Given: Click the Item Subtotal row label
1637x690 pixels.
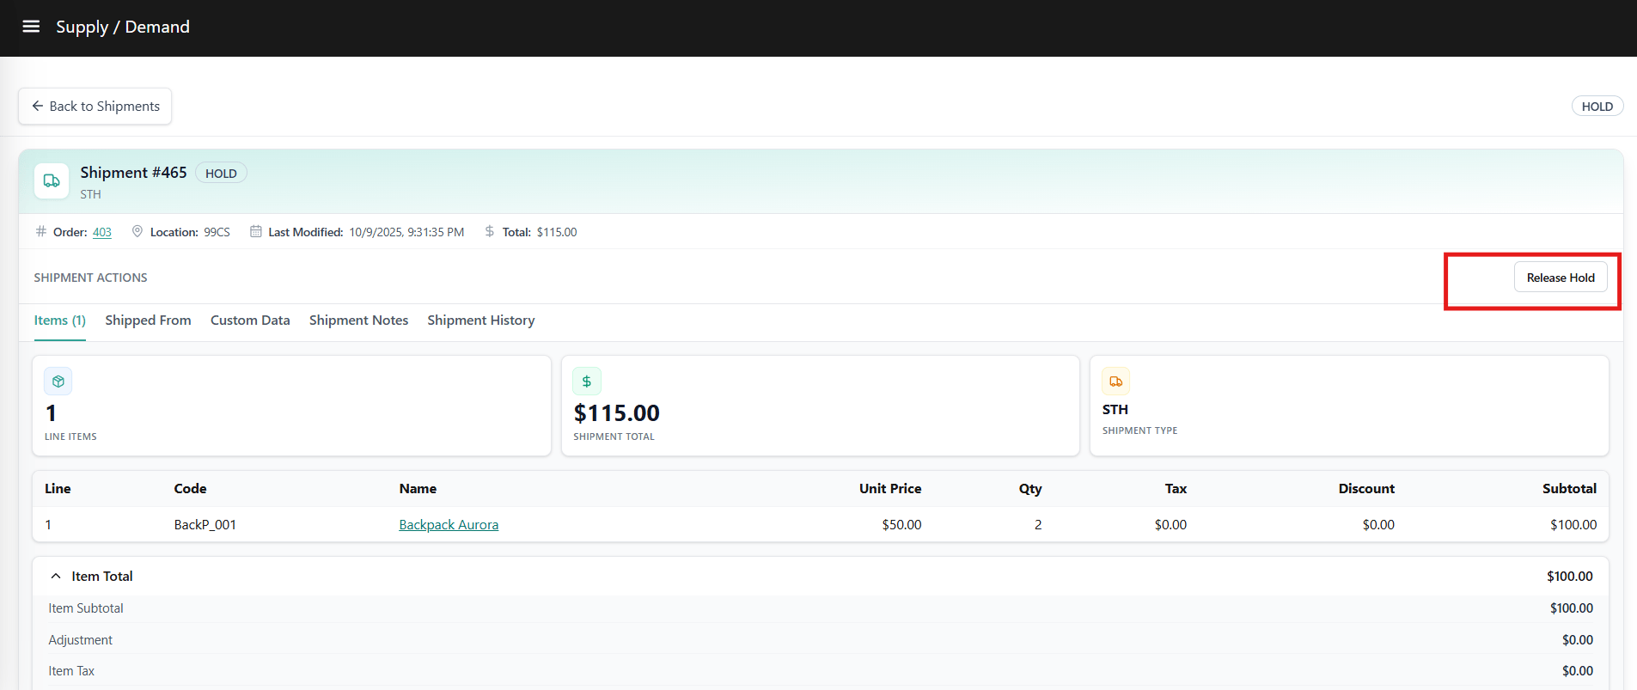Looking at the screenshot, I should pyautogui.click(x=86, y=608).
